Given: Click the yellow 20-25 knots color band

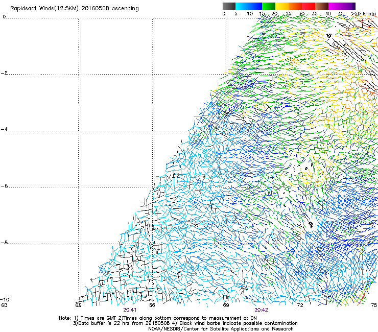Looking at the screenshot, I should click(282, 6).
